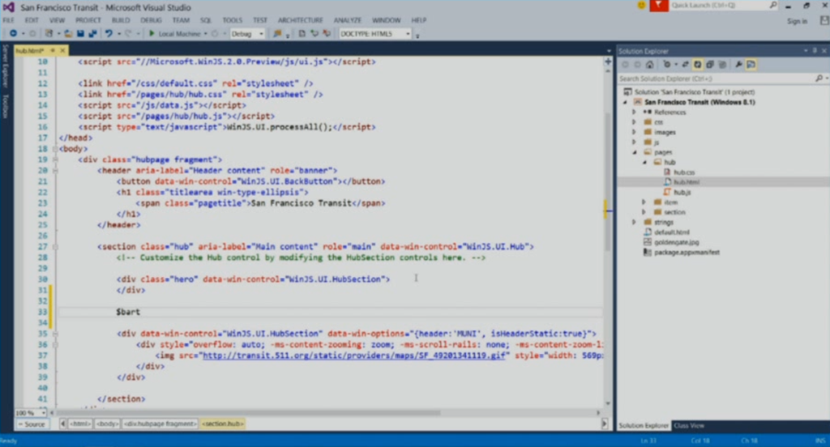Open the BUILD menu
The image size is (830, 447).
121,20
